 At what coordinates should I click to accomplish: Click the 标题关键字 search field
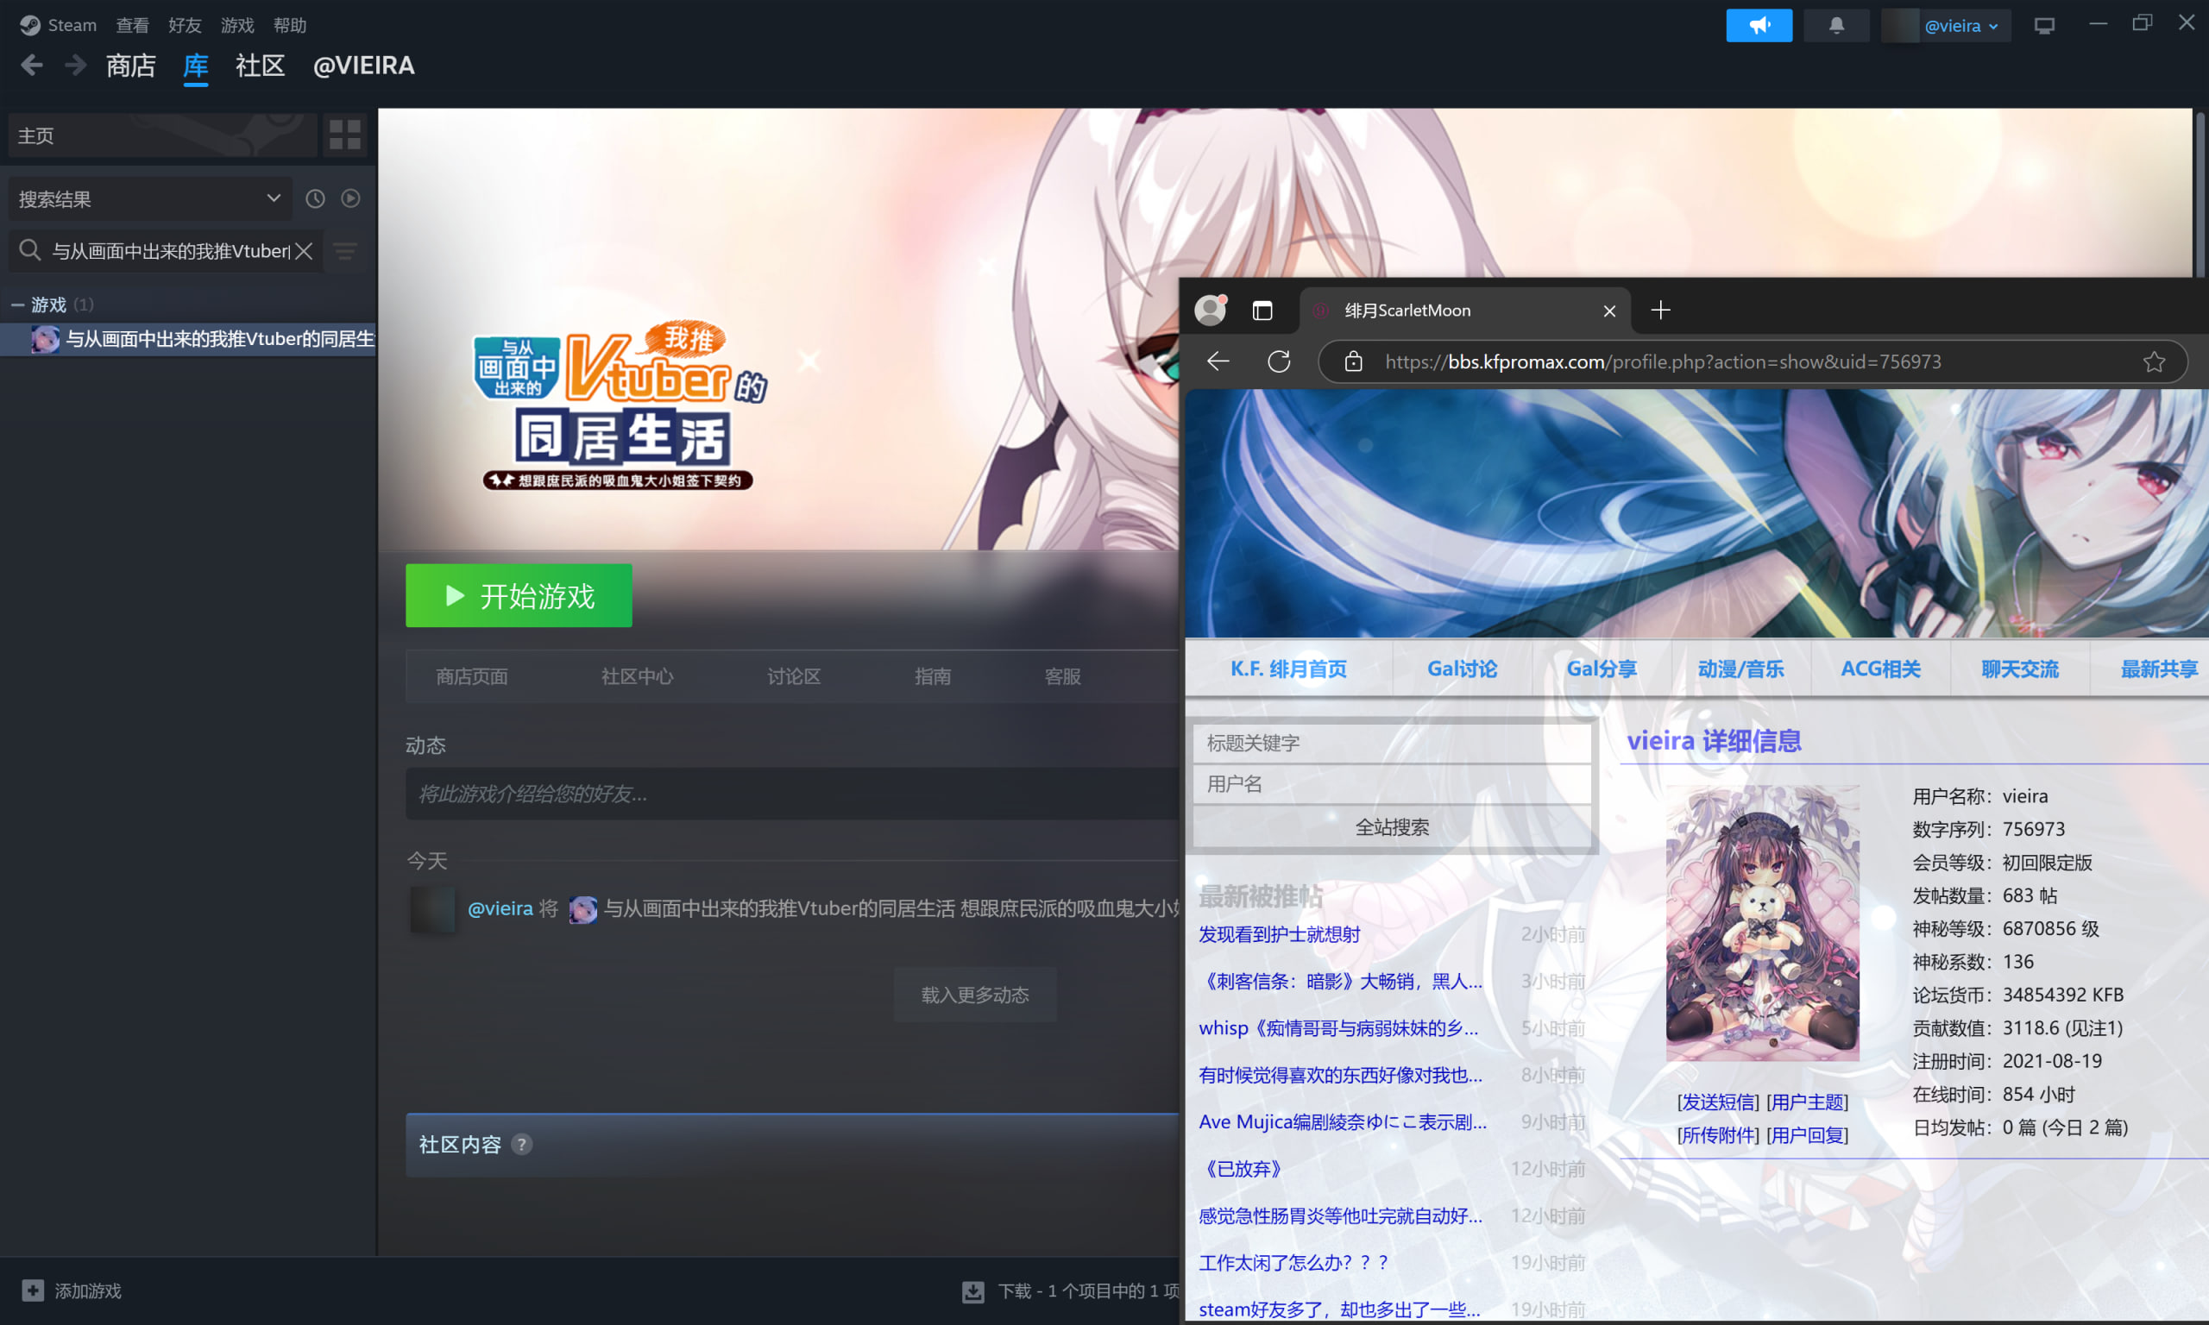[x=1391, y=743]
